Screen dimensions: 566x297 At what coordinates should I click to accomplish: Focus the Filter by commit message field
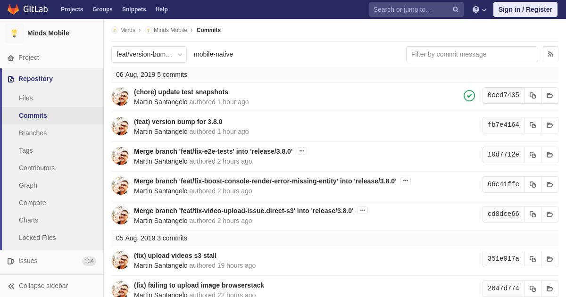(x=472, y=54)
